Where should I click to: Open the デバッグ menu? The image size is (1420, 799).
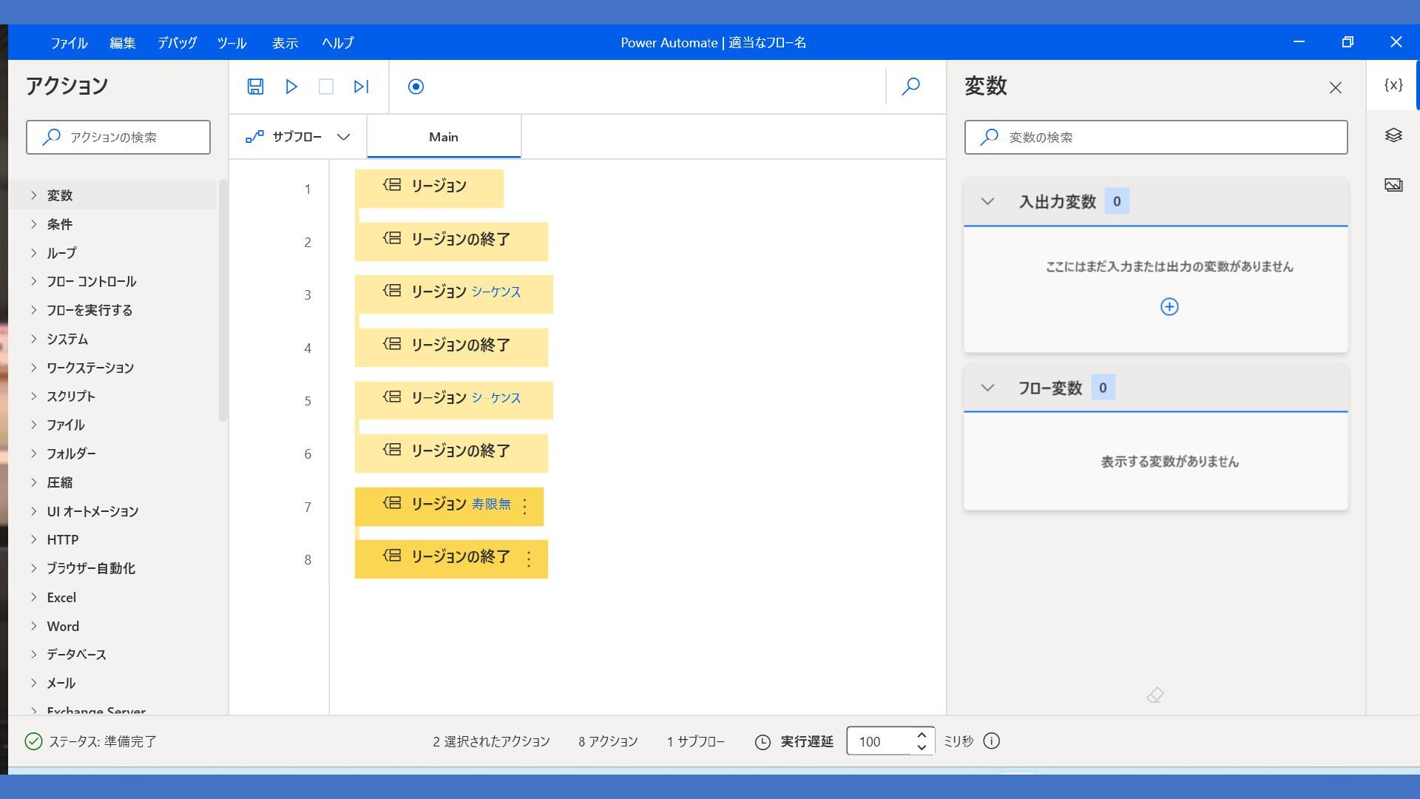177,43
